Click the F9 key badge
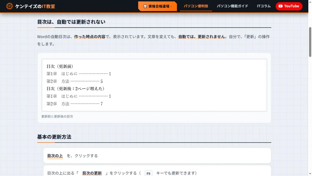 point(148,174)
